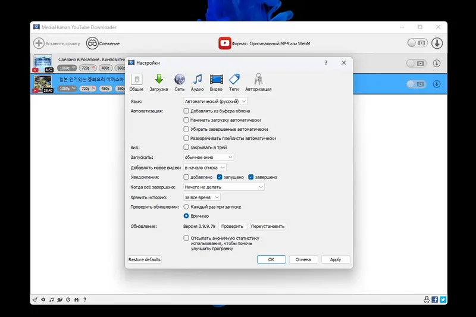The width and height of the screenshot is (476, 317).
Task: Click the main toolbar download-all arrow
Action: tap(437, 43)
